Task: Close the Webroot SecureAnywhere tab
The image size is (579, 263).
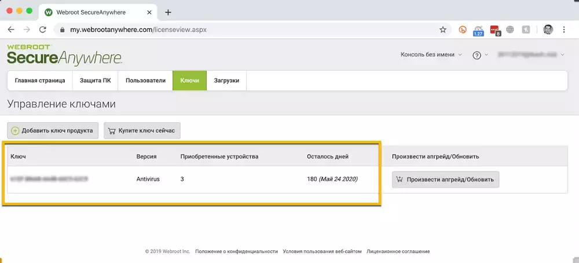Action: point(149,12)
